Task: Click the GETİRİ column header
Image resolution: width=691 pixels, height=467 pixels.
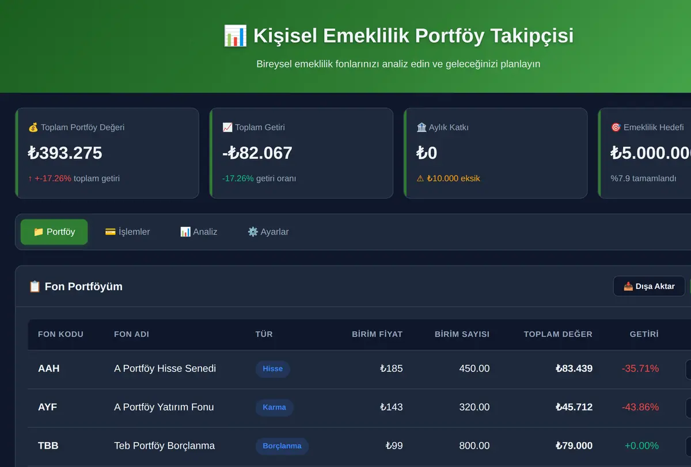Action: coord(644,334)
